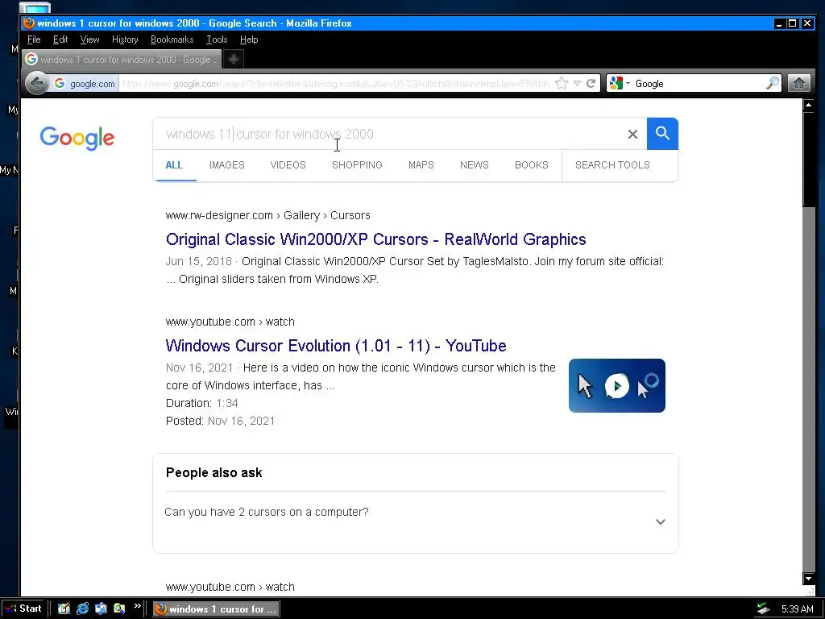Click the blue Google search button
825x619 pixels.
[662, 134]
